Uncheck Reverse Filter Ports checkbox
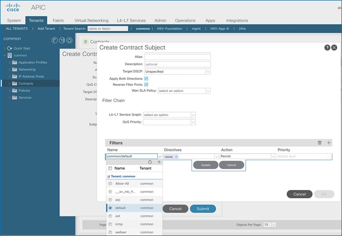The image size is (342, 236). [146, 84]
